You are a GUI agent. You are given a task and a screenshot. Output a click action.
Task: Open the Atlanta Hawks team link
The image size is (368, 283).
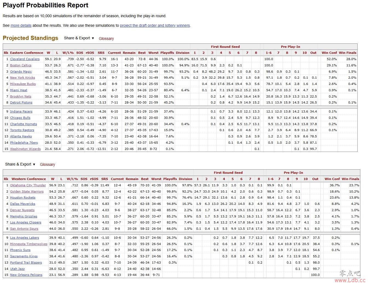(21, 136)
